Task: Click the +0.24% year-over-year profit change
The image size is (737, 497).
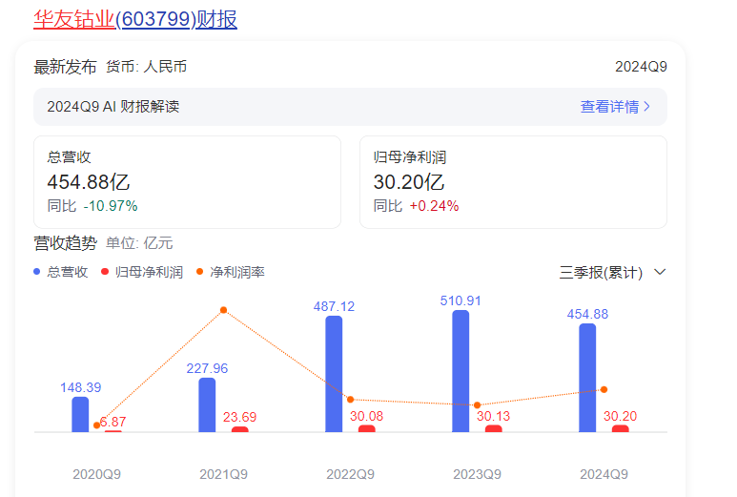Action: (434, 206)
